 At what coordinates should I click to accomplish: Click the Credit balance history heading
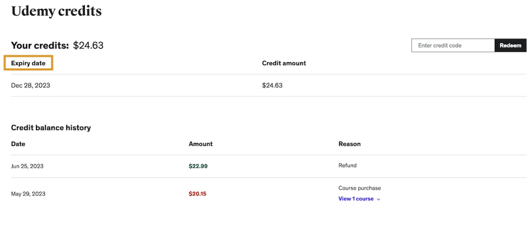point(51,128)
